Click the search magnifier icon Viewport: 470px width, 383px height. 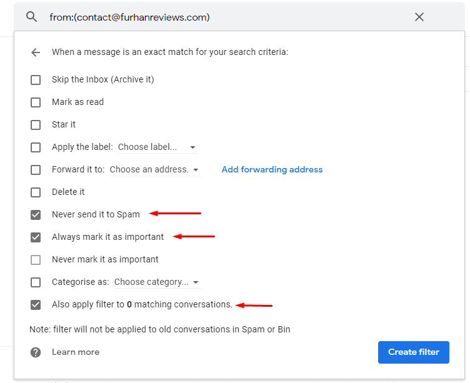pos(31,17)
